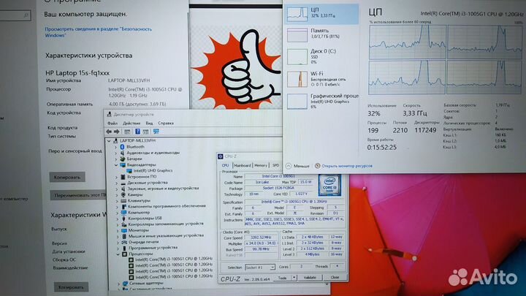Screen dimensions: 526x296
Task: Open the Безопасность Windows details link
Action: click(98, 32)
